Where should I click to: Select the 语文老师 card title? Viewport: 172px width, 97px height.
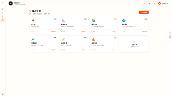pyautogui.click(x=94, y=24)
